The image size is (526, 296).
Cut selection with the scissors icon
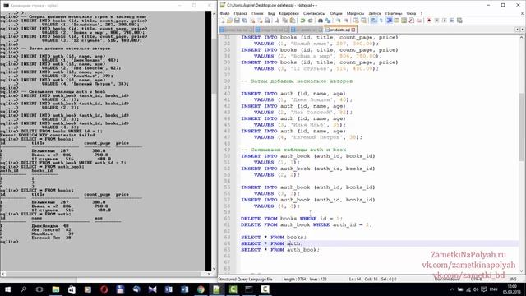tap(278, 21)
